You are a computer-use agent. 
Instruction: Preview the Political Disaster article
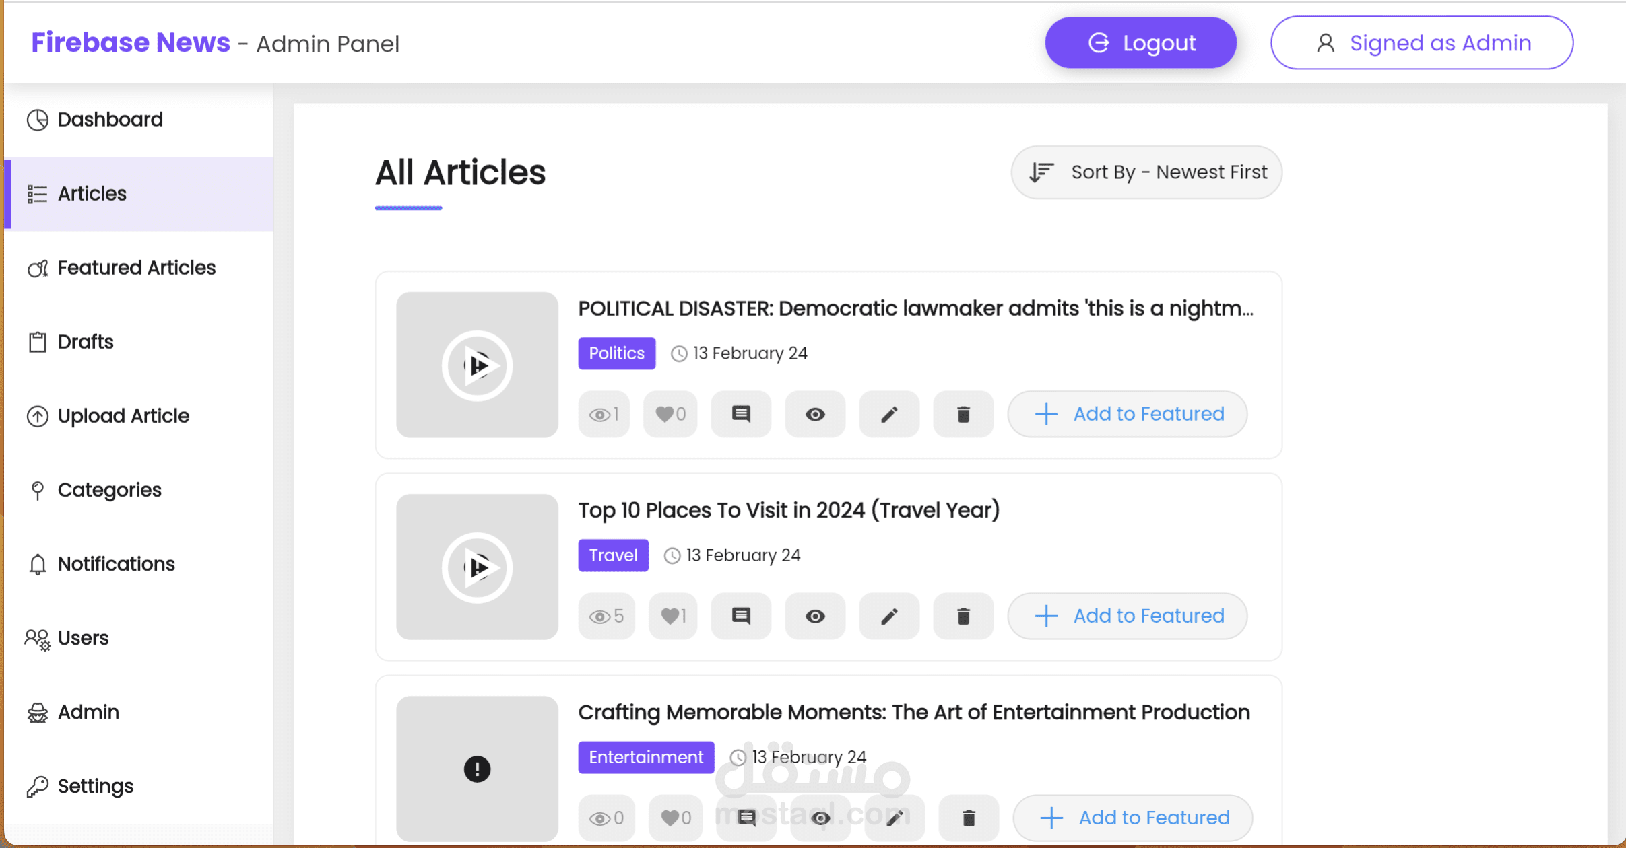click(815, 414)
